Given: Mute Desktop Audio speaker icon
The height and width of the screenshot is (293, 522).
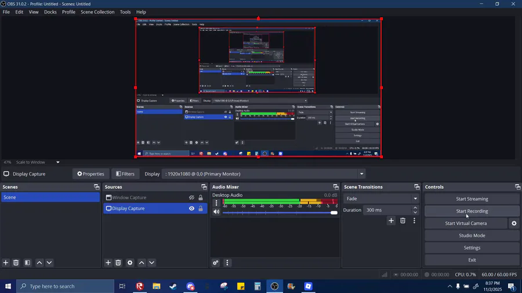Looking at the screenshot, I should click(216, 211).
